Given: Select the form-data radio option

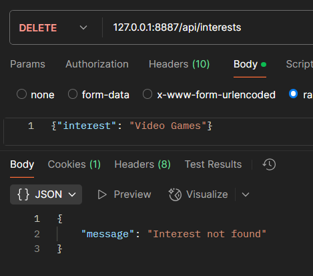Looking at the screenshot, I should click(73, 94).
